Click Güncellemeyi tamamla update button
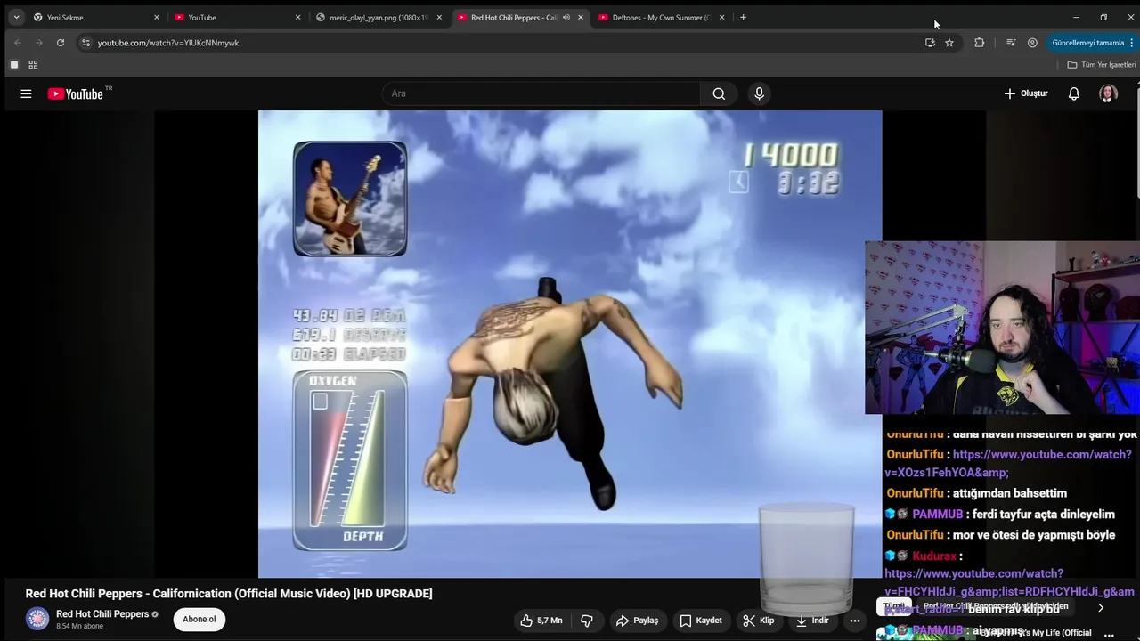Screen dimensions: 1140x641 1087,43
